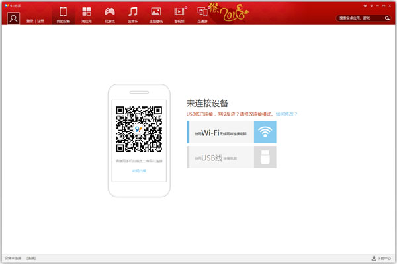This screenshot has height=264, width=397.
Task: Click the grey USB plug icon
Action: (265, 157)
